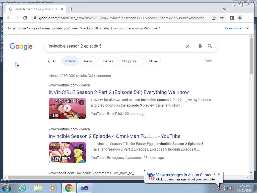
Task: Select the Videos filter
Action: 70,61
